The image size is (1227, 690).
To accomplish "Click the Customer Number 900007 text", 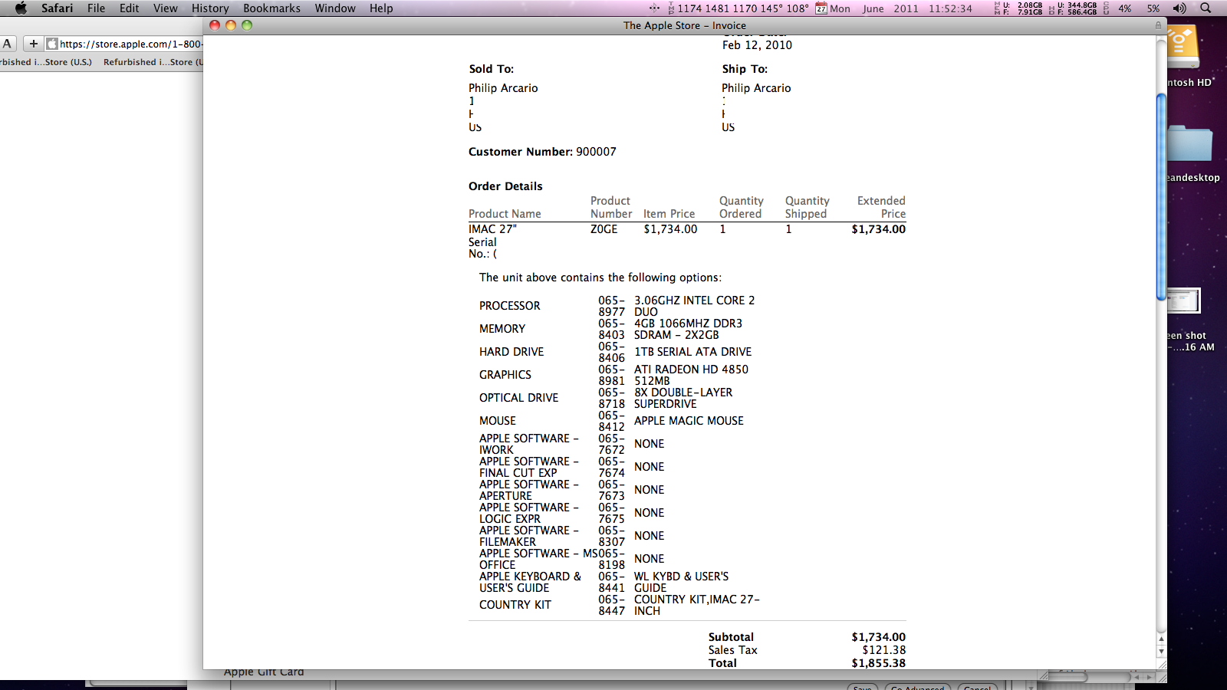I will [x=542, y=152].
